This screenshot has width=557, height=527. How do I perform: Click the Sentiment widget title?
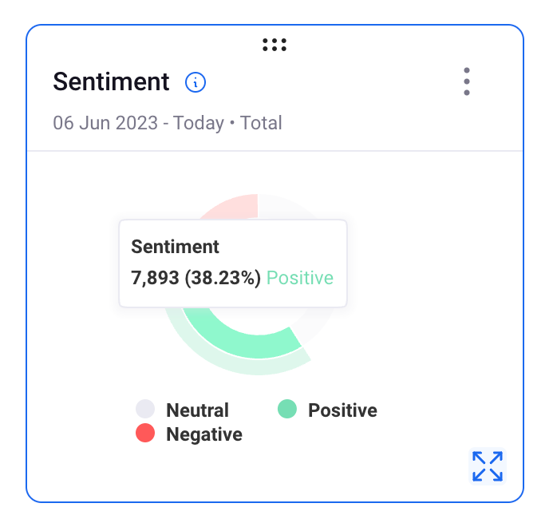[x=111, y=81]
